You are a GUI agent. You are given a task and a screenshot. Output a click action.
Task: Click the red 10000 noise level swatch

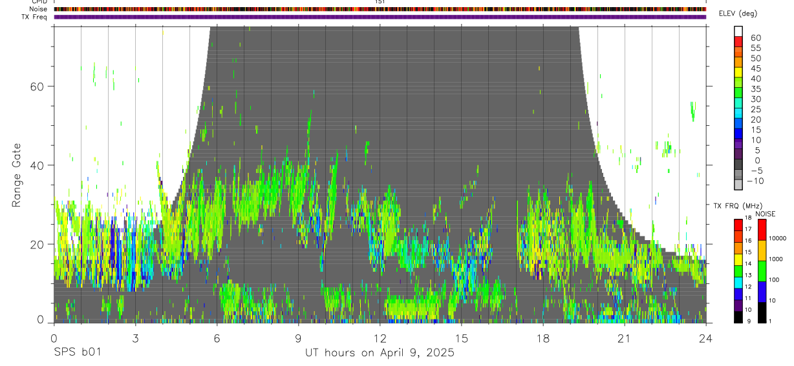pyautogui.click(x=761, y=229)
